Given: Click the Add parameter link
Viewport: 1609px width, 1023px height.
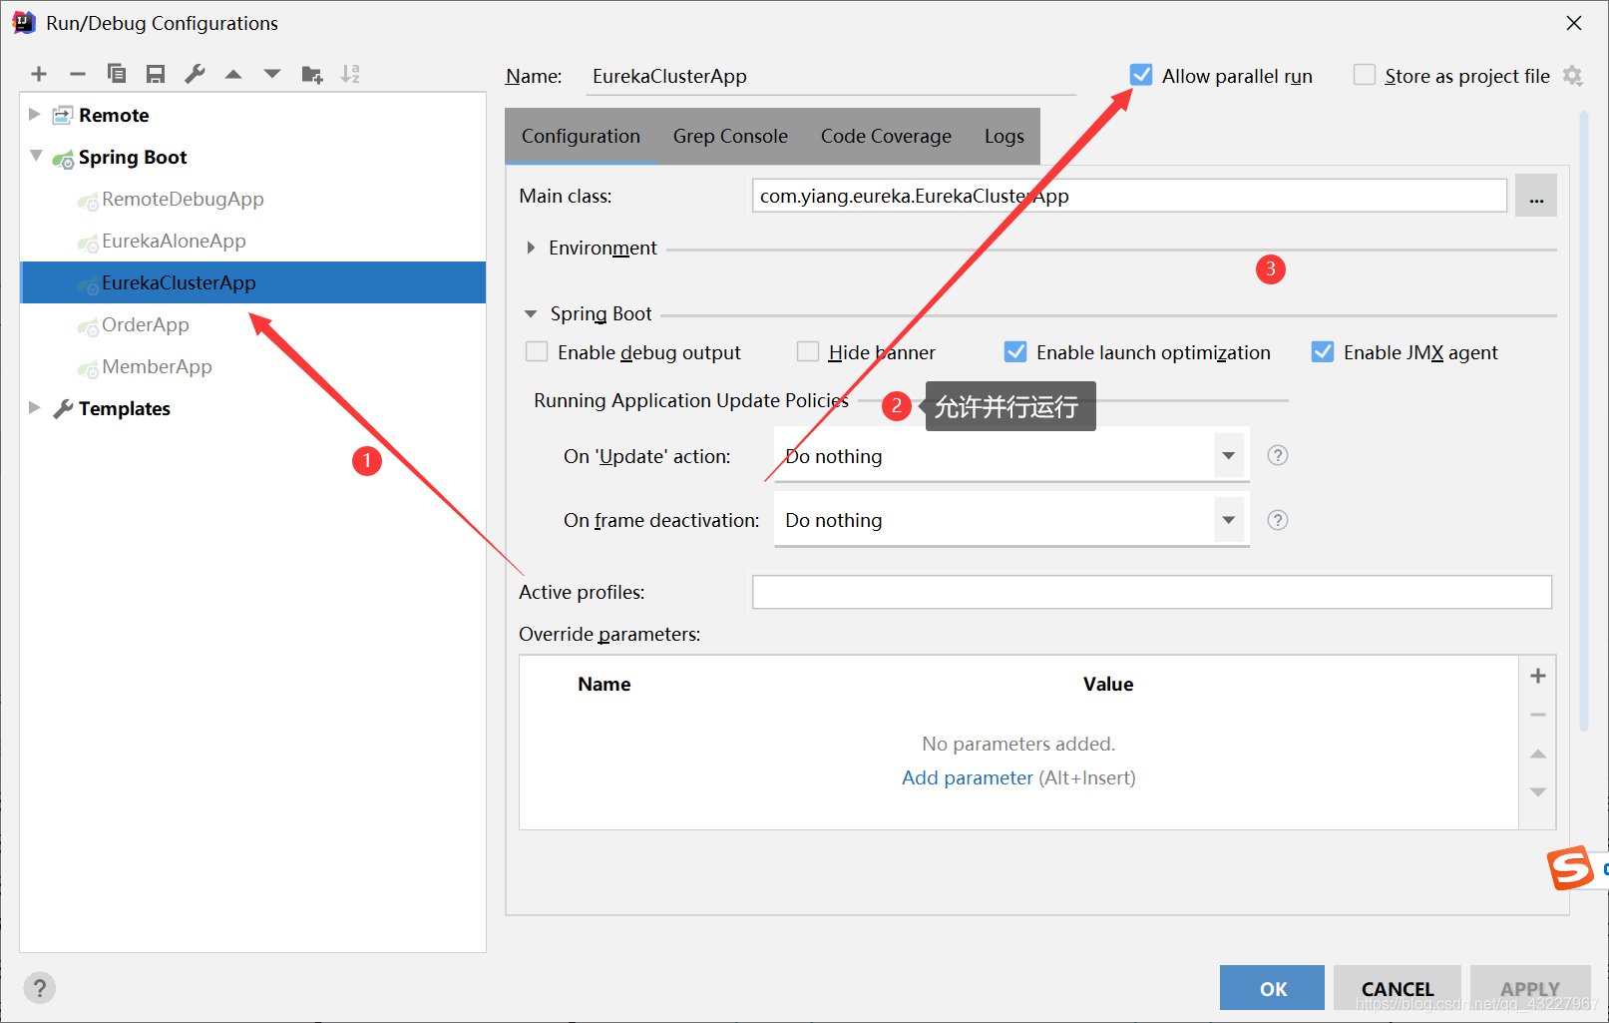Looking at the screenshot, I should [968, 777].
